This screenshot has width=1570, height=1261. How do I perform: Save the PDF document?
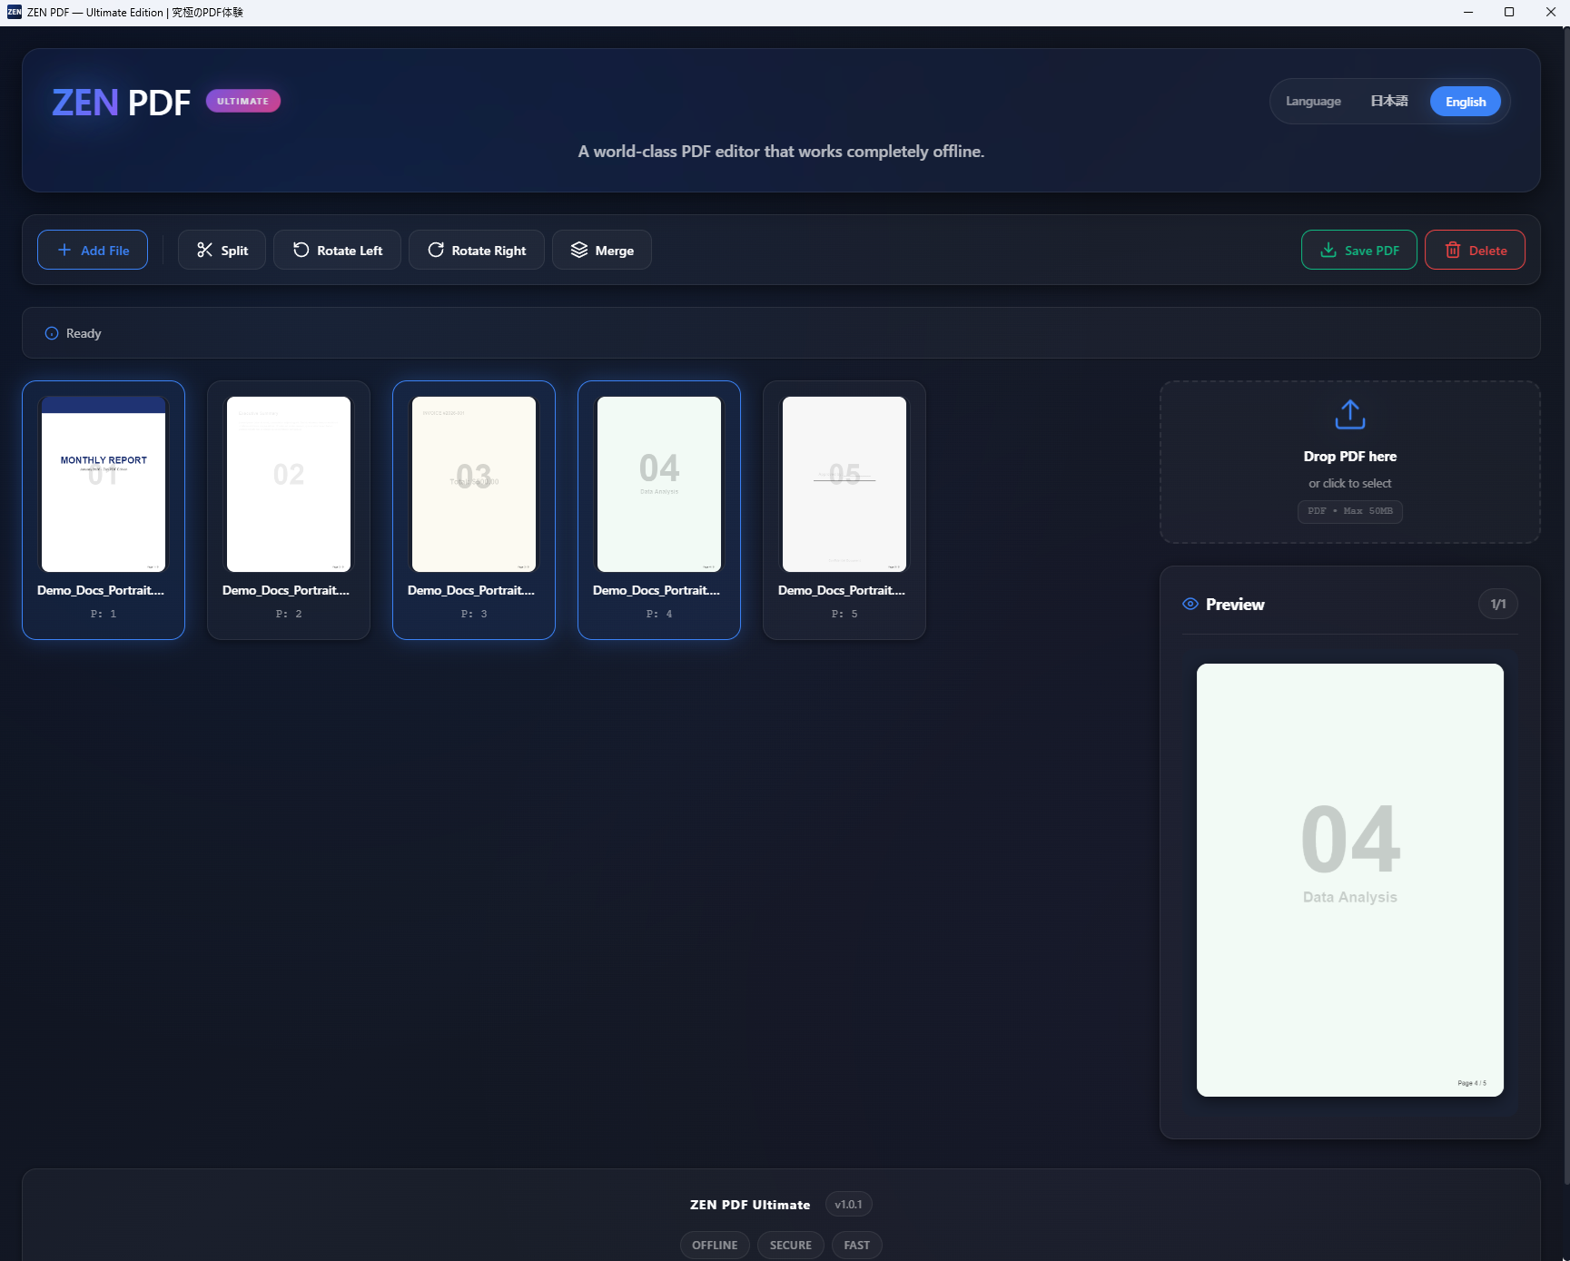click(x=1359, y=250)
